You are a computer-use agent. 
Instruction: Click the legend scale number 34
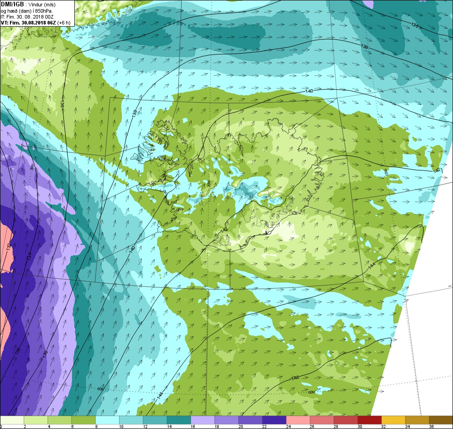point(407,426)
